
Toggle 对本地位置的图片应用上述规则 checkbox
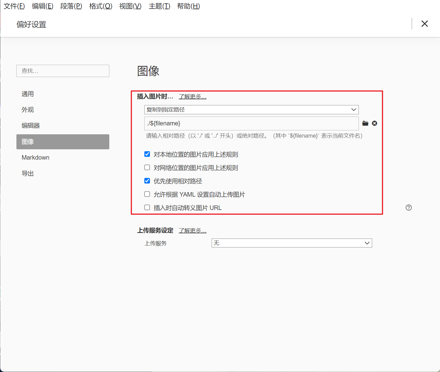point(147,154)
